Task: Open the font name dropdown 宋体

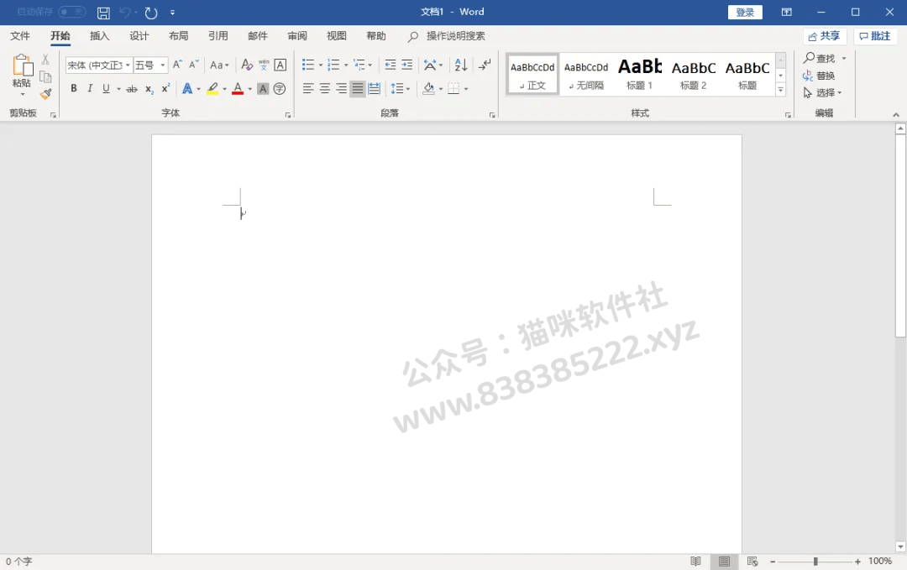Action: tap(128, 65)
